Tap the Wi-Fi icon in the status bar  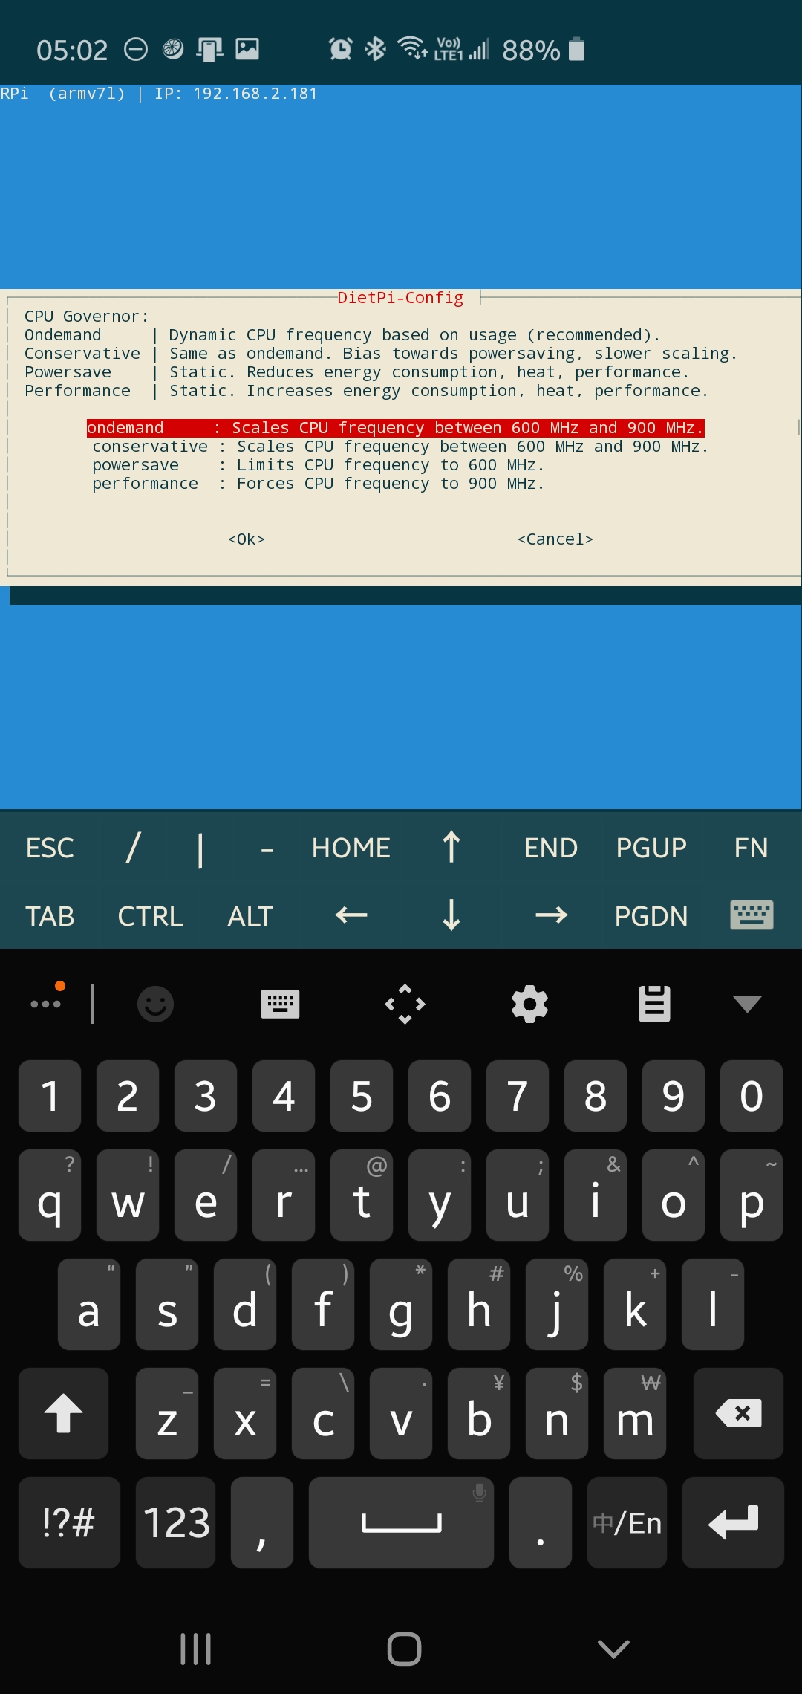tap(412, 48)
